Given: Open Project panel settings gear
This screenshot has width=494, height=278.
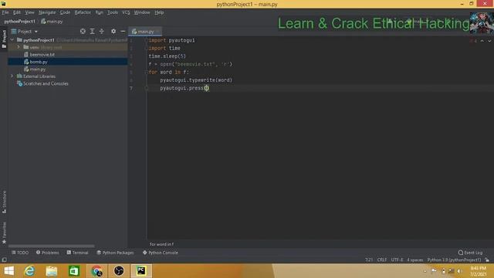Looking at the screenshot, I should pyautogui.click(x=113, y=31).
